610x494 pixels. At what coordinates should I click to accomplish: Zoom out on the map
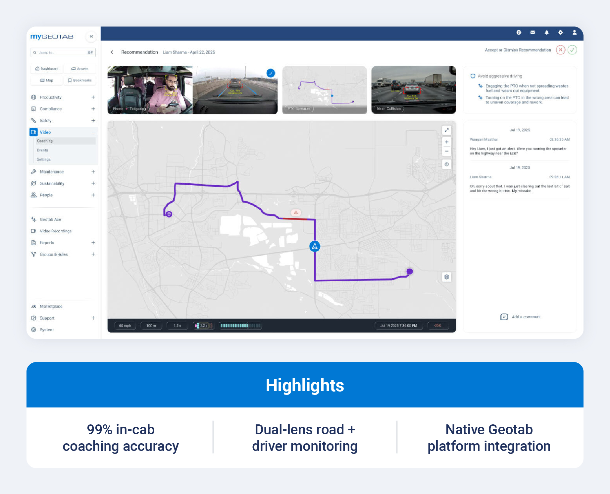coord(446,151)
